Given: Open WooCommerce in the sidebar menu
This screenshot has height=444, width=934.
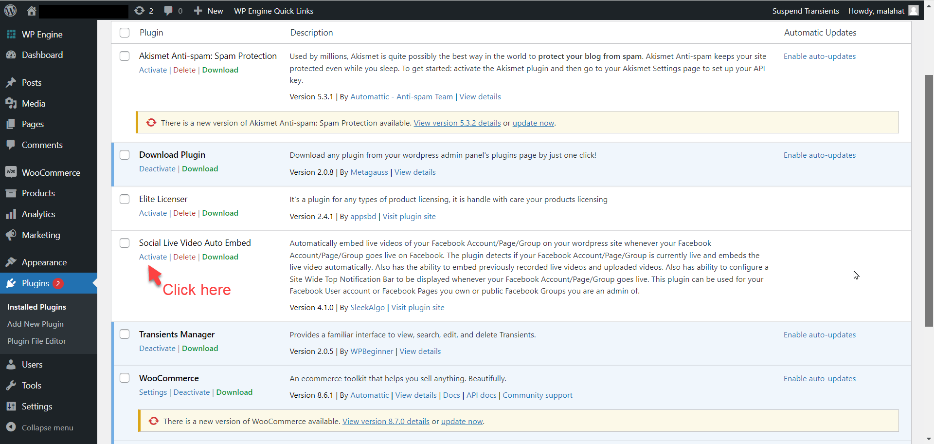Looking at the screenshot, I should (51, 172).
